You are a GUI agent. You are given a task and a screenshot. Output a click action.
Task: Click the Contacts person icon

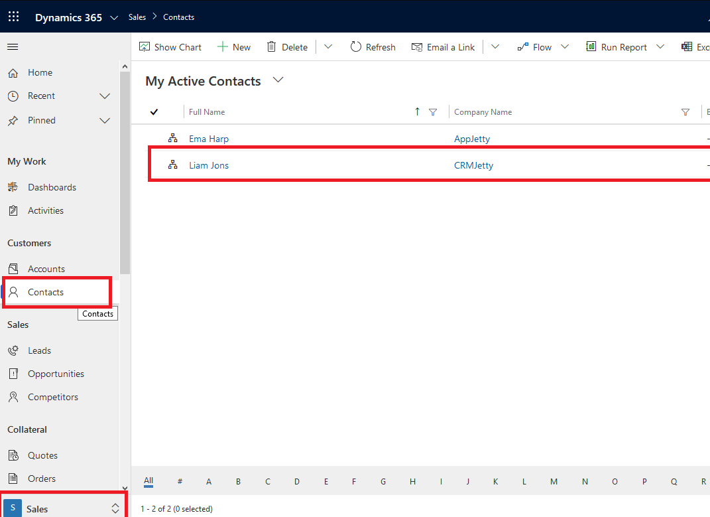click(x=13, y=292)
